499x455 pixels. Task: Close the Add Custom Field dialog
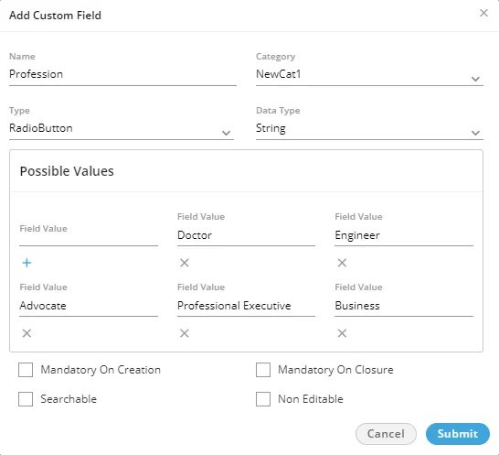(483, 13)
